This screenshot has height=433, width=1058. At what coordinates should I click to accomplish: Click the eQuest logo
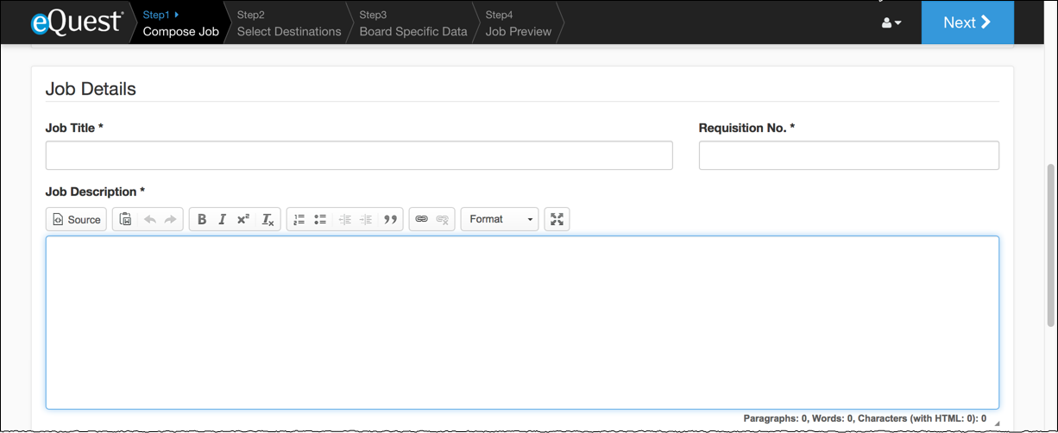click(x=77, y=22)
